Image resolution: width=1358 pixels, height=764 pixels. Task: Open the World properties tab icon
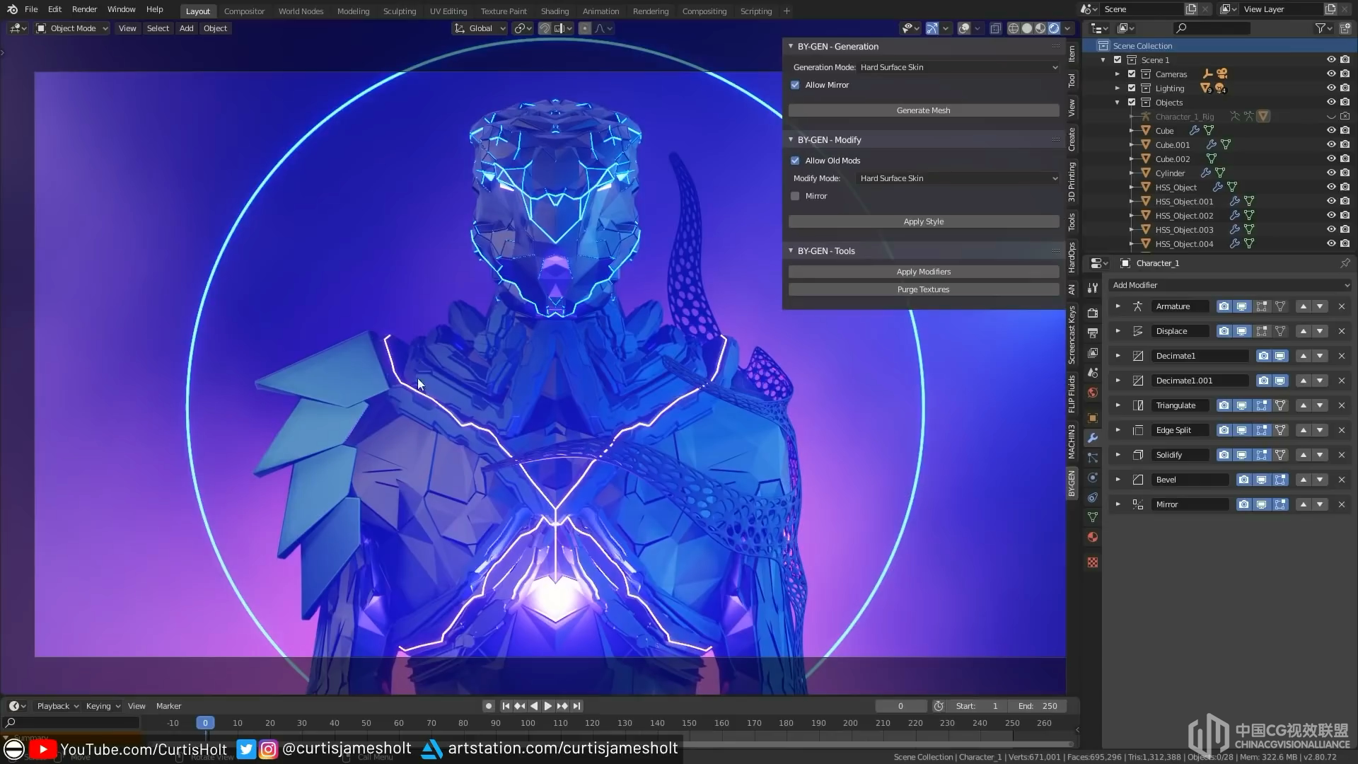[1093, 393]
